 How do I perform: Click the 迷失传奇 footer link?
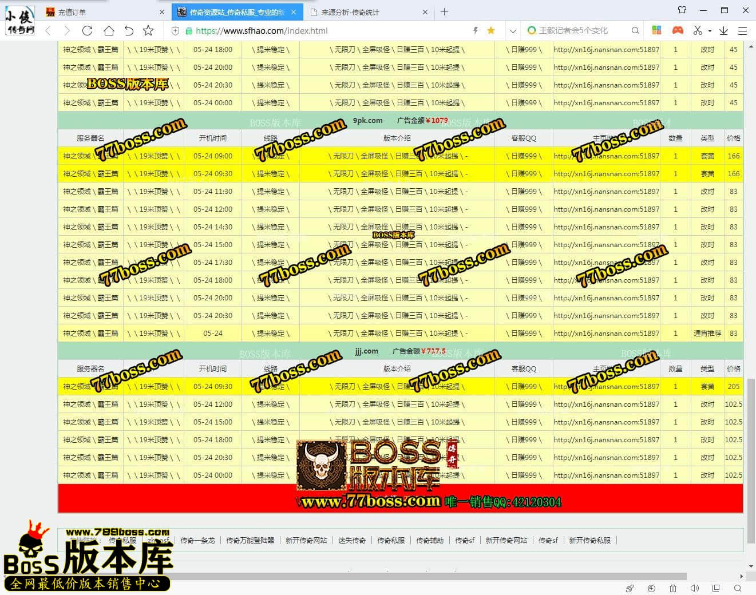click(x=352, y=540)
